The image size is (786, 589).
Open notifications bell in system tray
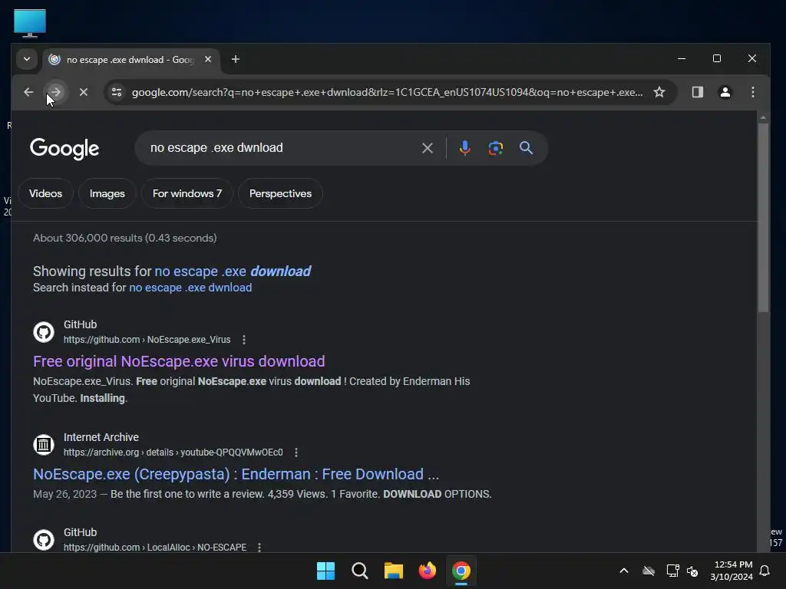tap(765, 571)
